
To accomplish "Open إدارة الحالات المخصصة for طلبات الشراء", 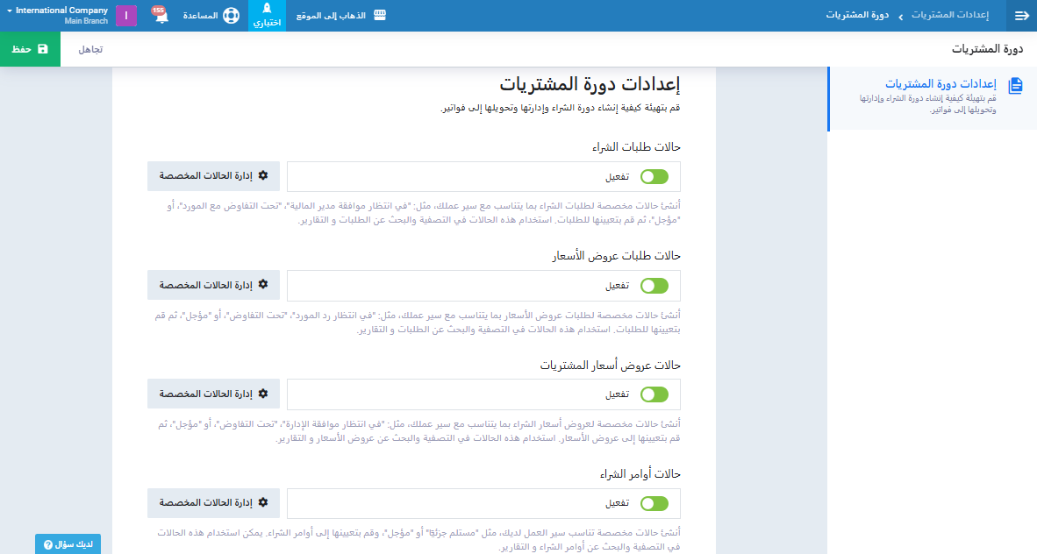I will click(213, 176).
